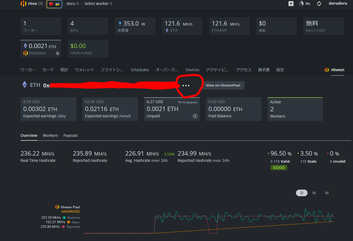The image size is (353, 241).
Task: Click View on HiveonPool button
Action: [223, 85]
